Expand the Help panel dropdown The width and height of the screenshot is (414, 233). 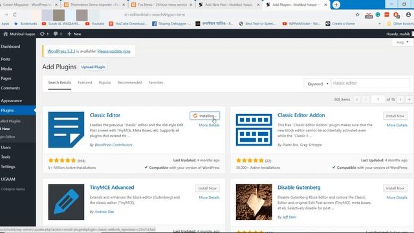402,42
